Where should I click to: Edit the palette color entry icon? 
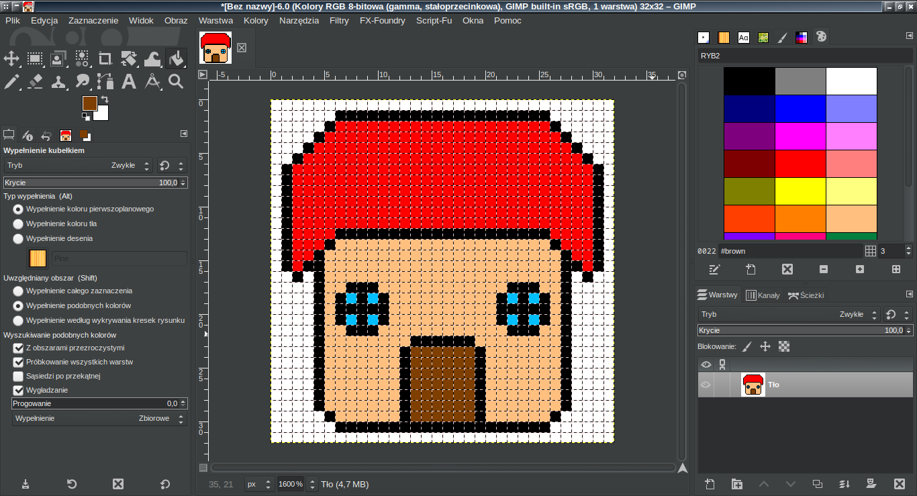click(x=715, y=269)
